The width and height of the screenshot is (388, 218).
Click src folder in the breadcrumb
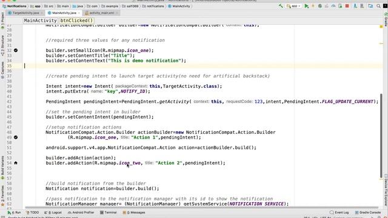click(48, 6)
